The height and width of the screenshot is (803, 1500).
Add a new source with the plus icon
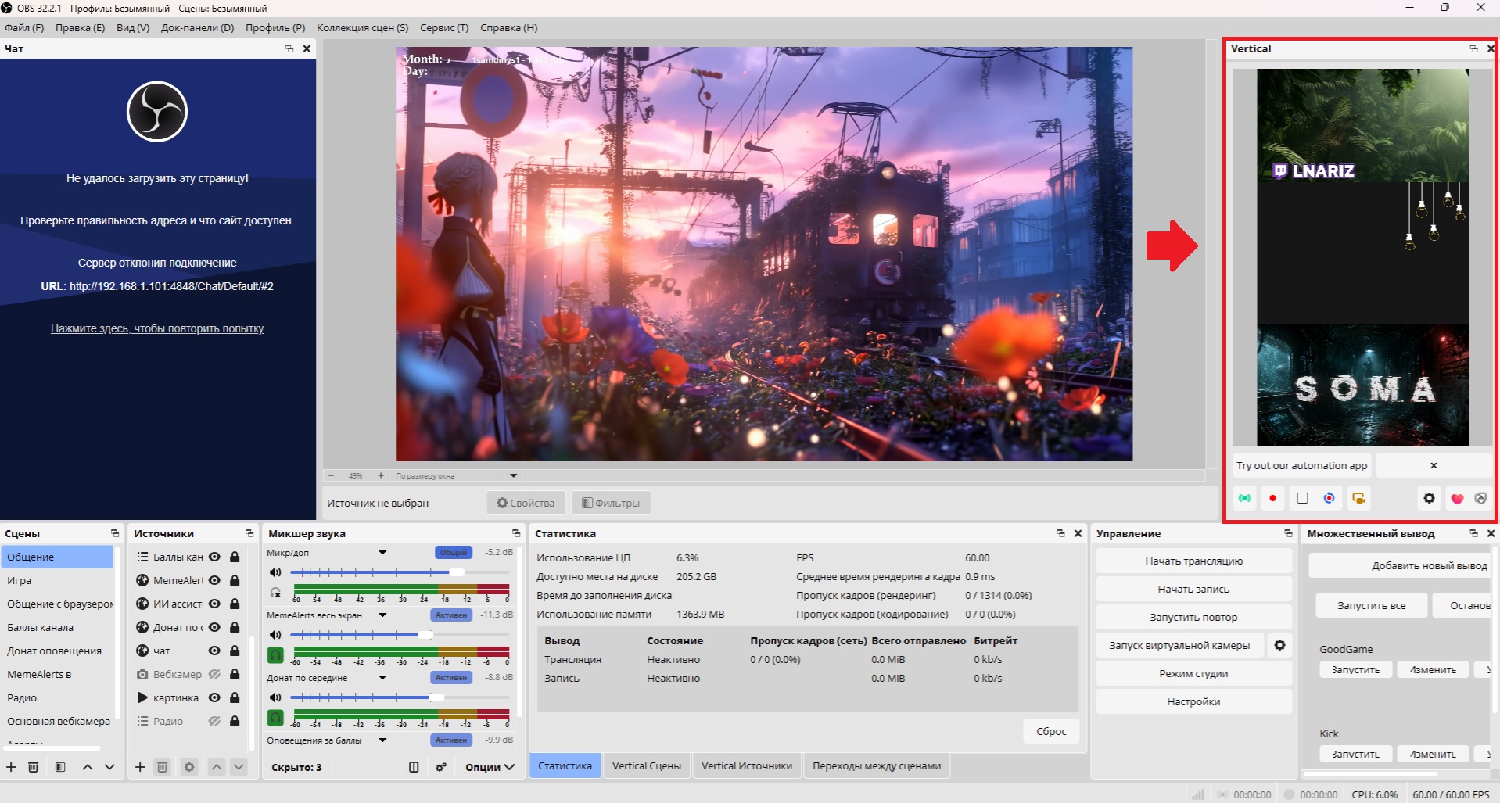tap(140, 767)
